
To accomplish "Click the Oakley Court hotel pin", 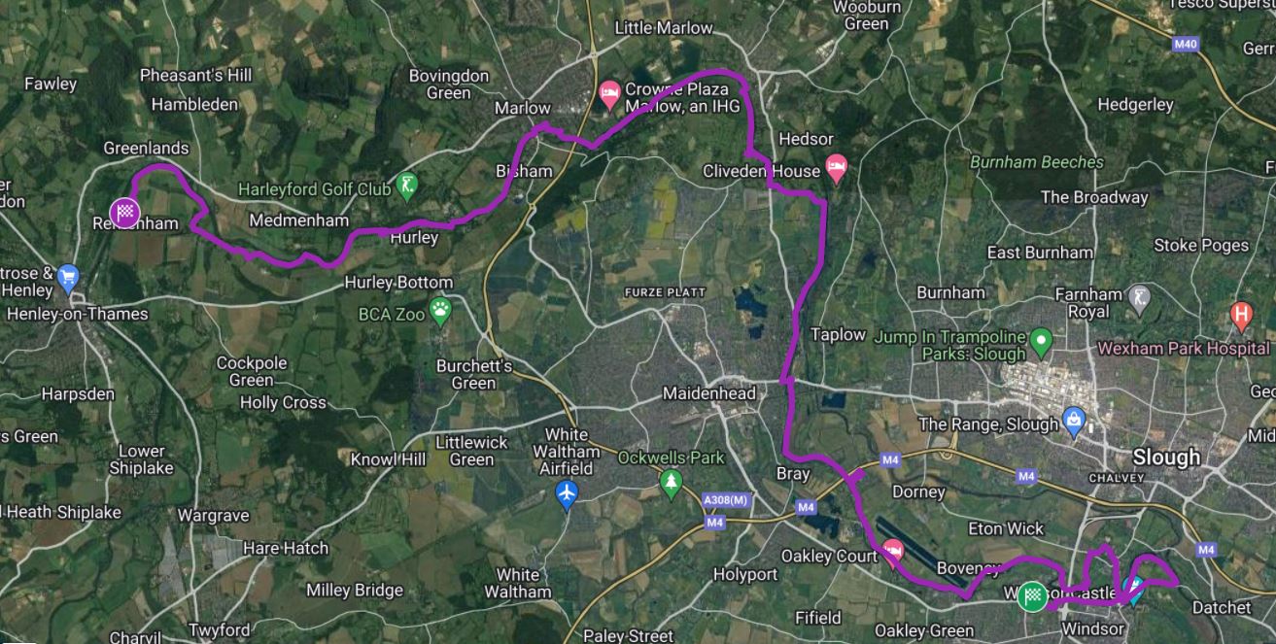I will tap(892, 554).
